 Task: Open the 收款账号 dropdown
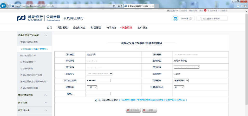coord(100,74)
